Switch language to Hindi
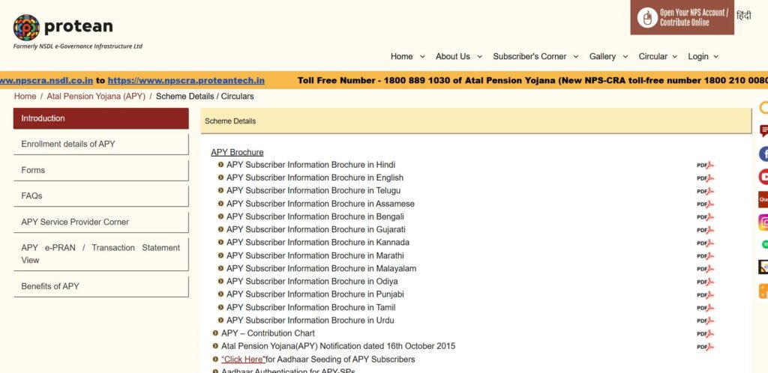768x373 pixels. (x=743, y=16)
